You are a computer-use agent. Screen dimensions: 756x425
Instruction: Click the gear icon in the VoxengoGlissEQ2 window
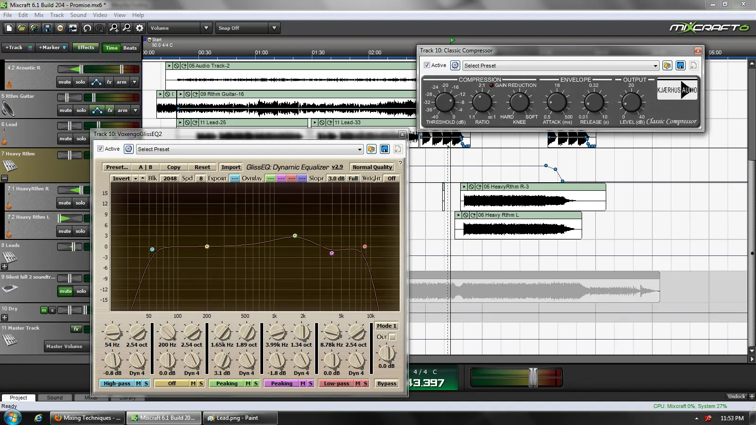point(129,149)
